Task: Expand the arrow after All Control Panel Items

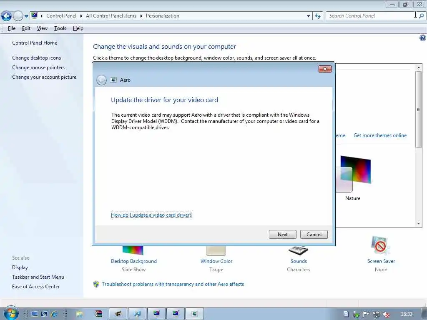Action: 141,16
